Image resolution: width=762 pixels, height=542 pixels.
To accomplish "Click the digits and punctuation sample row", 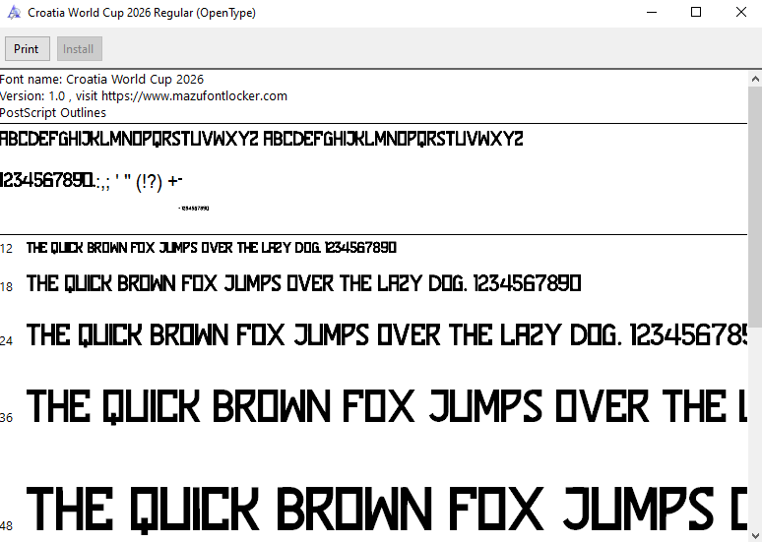I will pyautogui.click(x=92, y=181).
